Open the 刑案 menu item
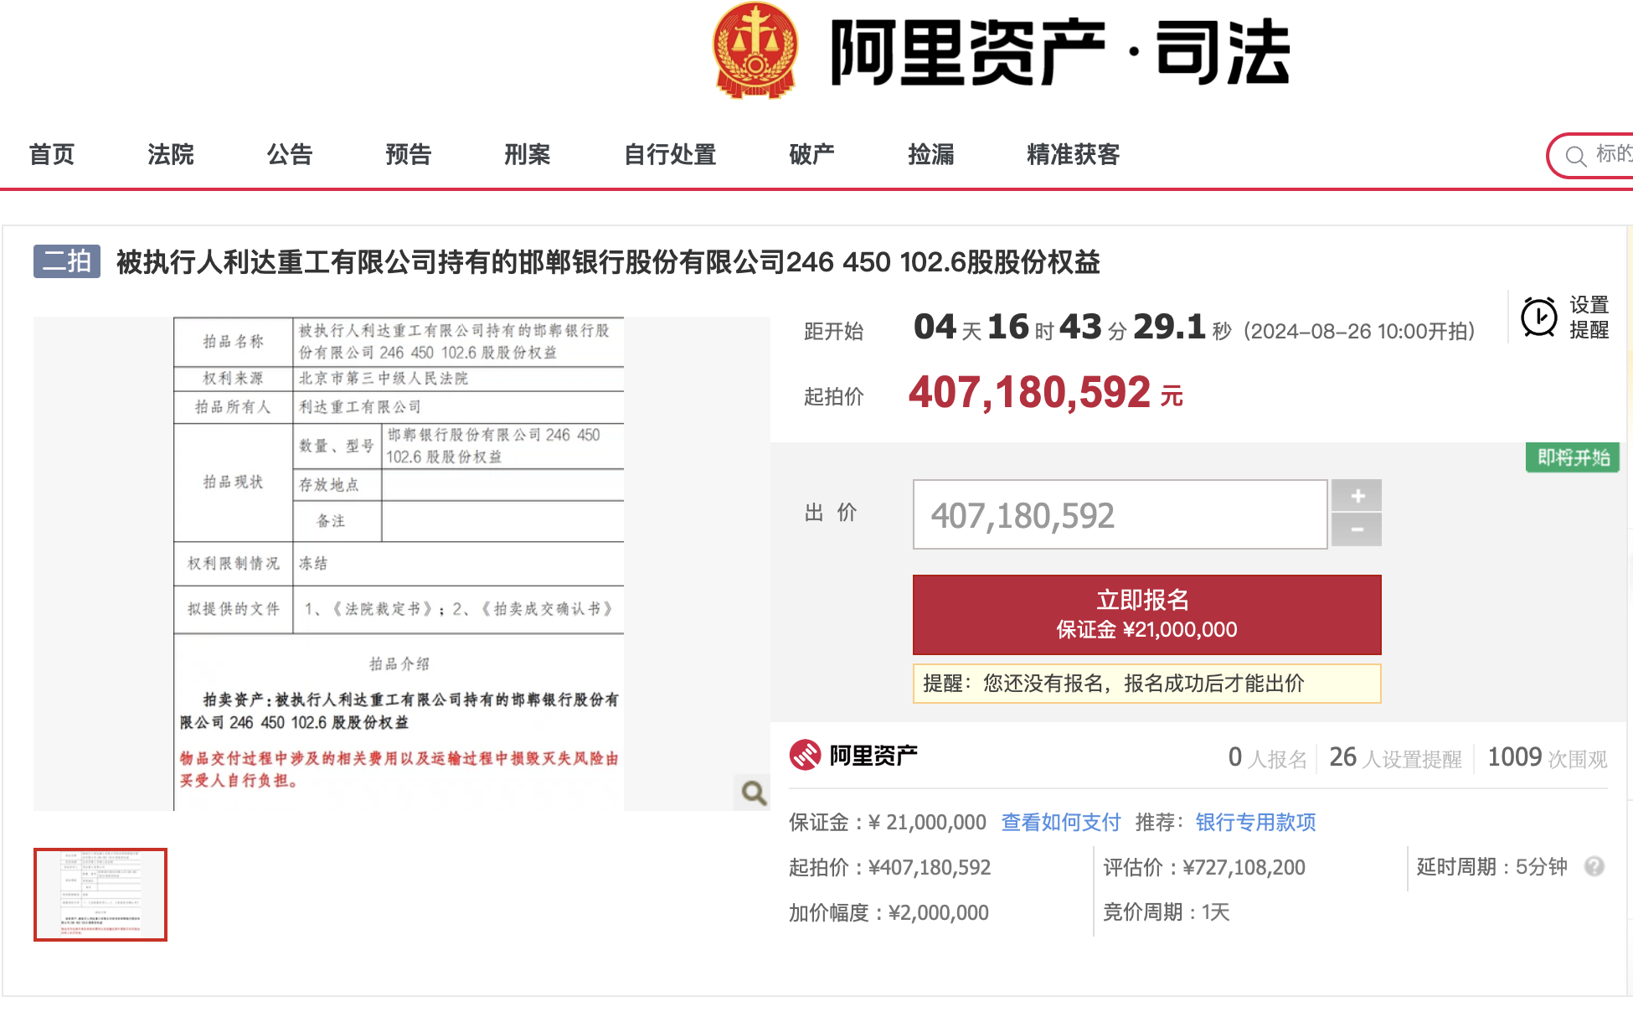The height and width of the screenshot is (1012, 1633). coord(528,154)
